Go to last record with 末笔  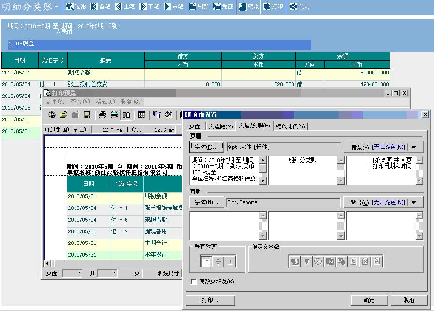(x=173, y=7)
